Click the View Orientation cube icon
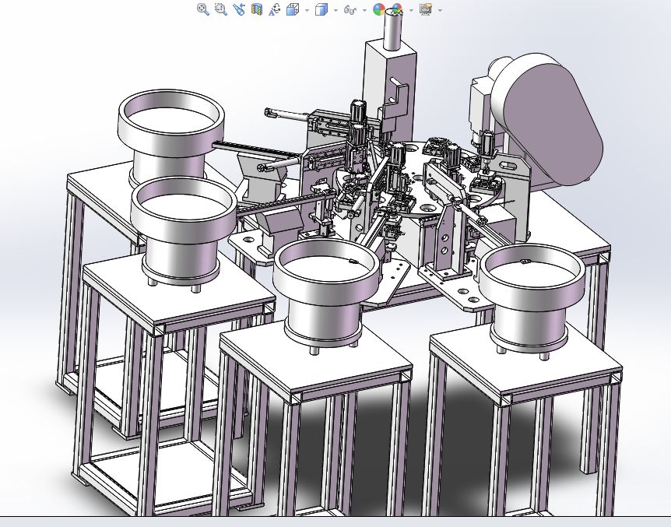The height and width of the screenshot is (527, 671). pos(293,9)
